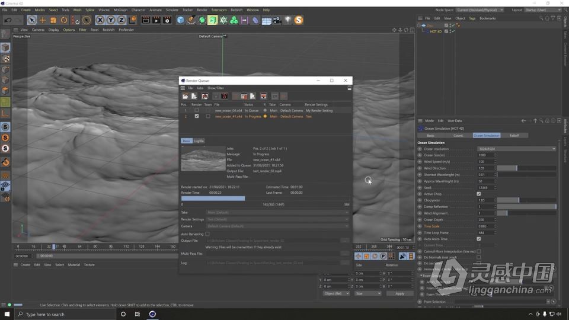This screenshot has height=320, width=569.
Task: Click the green MoGraph cloner icon
Action: coord(234,20)
